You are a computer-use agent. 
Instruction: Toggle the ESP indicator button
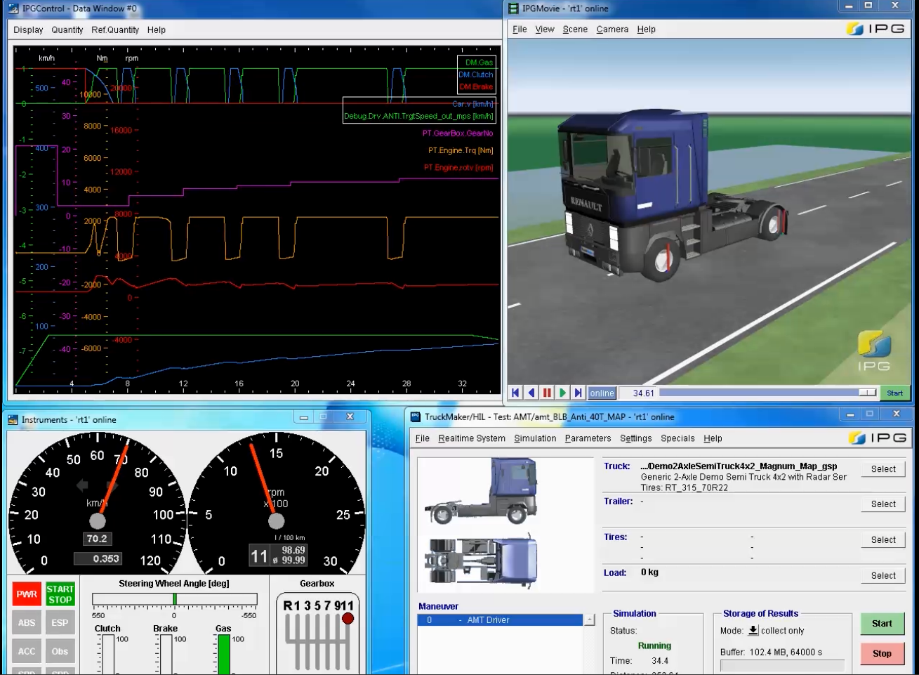[60, 623]
